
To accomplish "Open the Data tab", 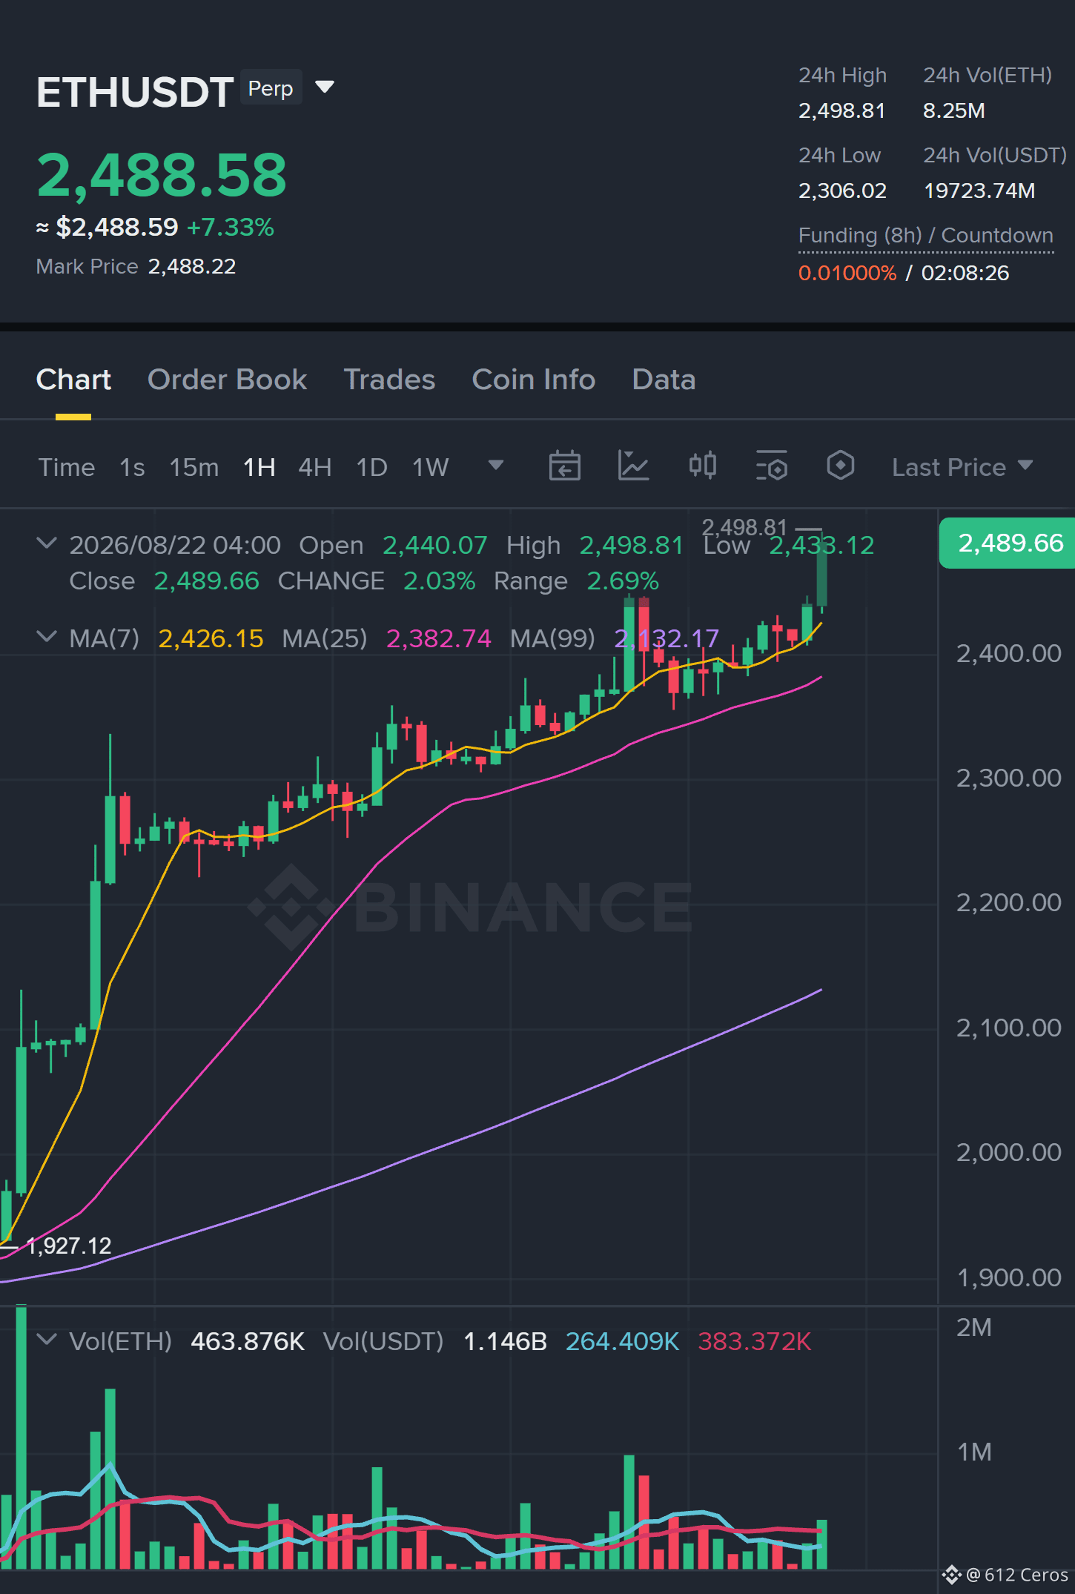I will click(664, 380).
